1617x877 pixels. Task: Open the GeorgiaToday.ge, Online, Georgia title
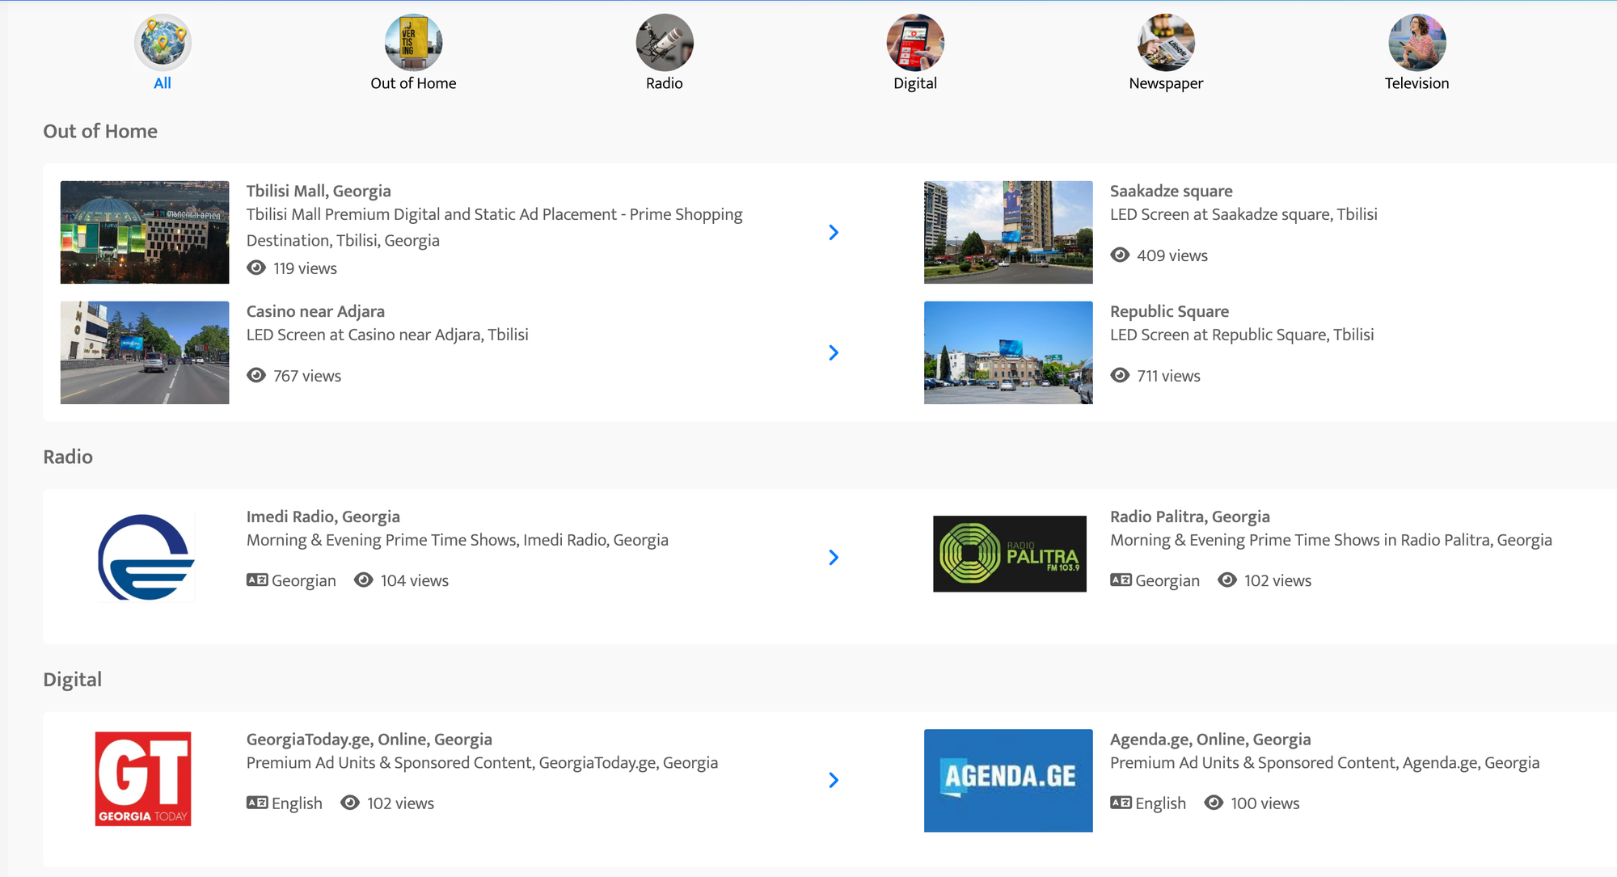point(369,740)
